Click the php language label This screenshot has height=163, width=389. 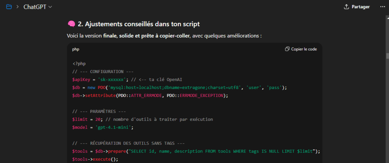pyautogui.click(x=76, y=49)
